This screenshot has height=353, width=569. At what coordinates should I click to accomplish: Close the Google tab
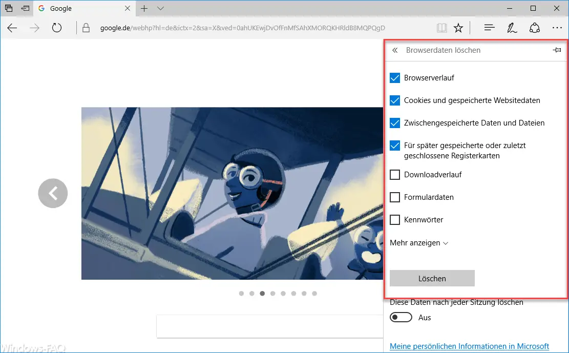pyautogui.click(x=128, y=8)
